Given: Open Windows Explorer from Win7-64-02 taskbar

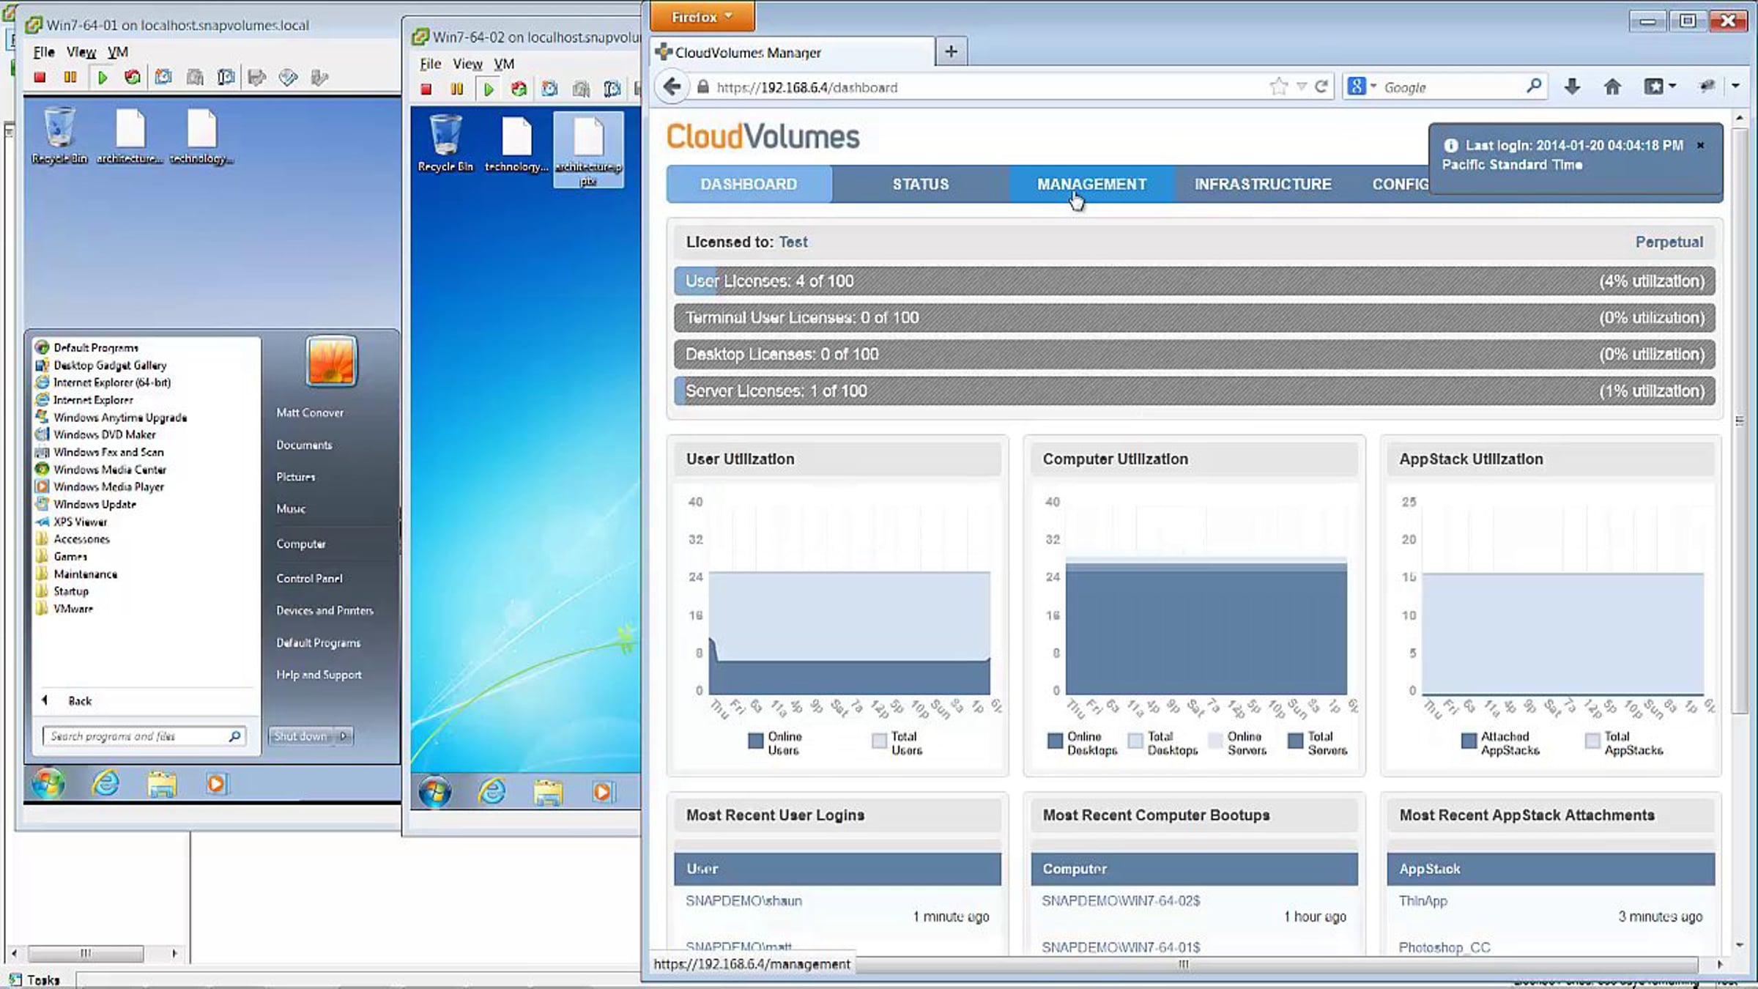Looking at the screenshot, I should (548, 792).
